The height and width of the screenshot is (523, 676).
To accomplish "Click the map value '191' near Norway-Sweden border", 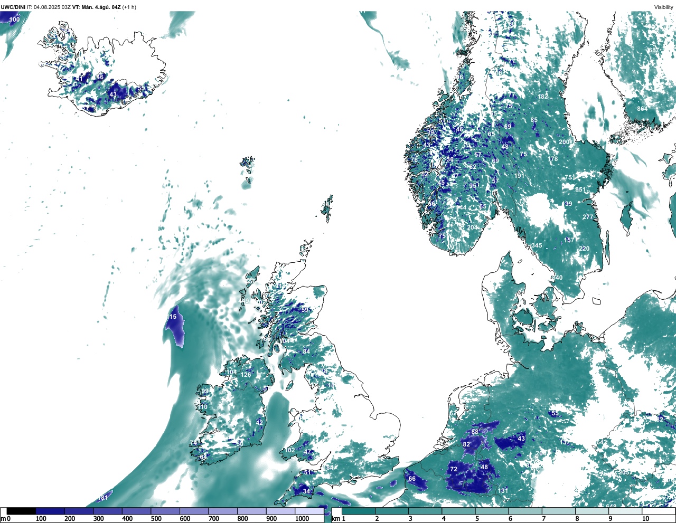I will point(519,176).
